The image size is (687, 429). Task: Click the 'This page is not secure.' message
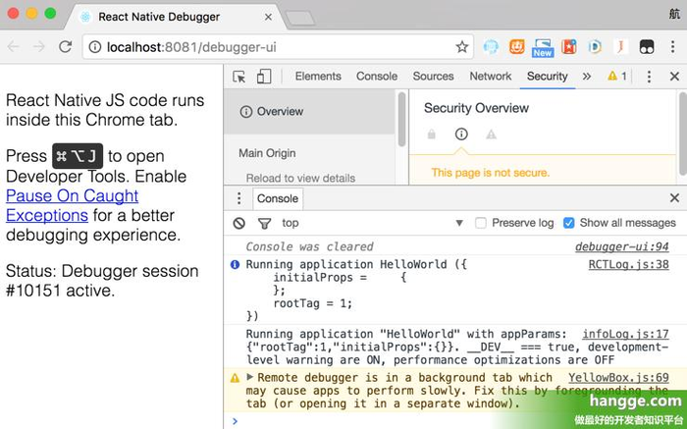pyautogui.click(x=491, y=173)
